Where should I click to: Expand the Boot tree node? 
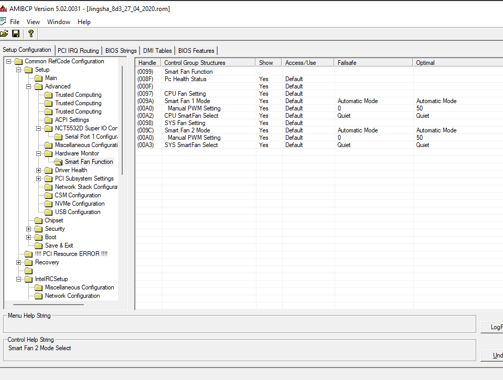pyautogui.click(x=28, y=237)
